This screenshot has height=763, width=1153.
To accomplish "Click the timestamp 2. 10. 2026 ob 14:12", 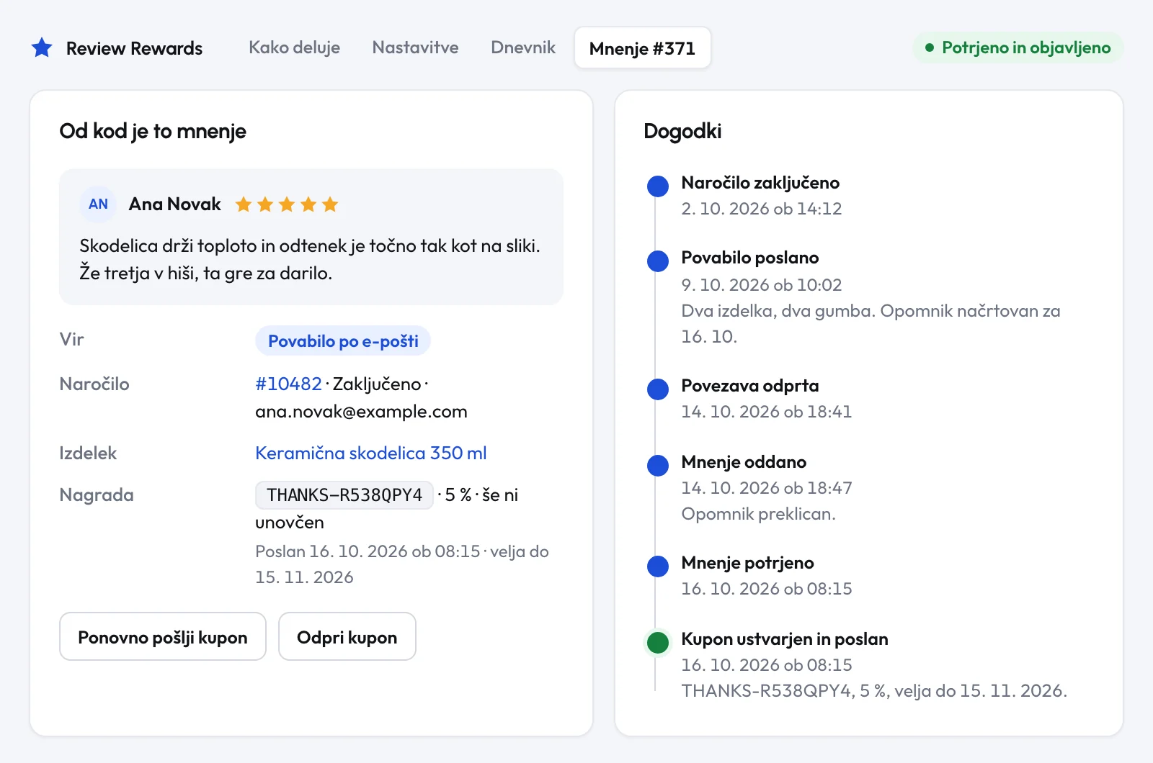I will [762, 209].
